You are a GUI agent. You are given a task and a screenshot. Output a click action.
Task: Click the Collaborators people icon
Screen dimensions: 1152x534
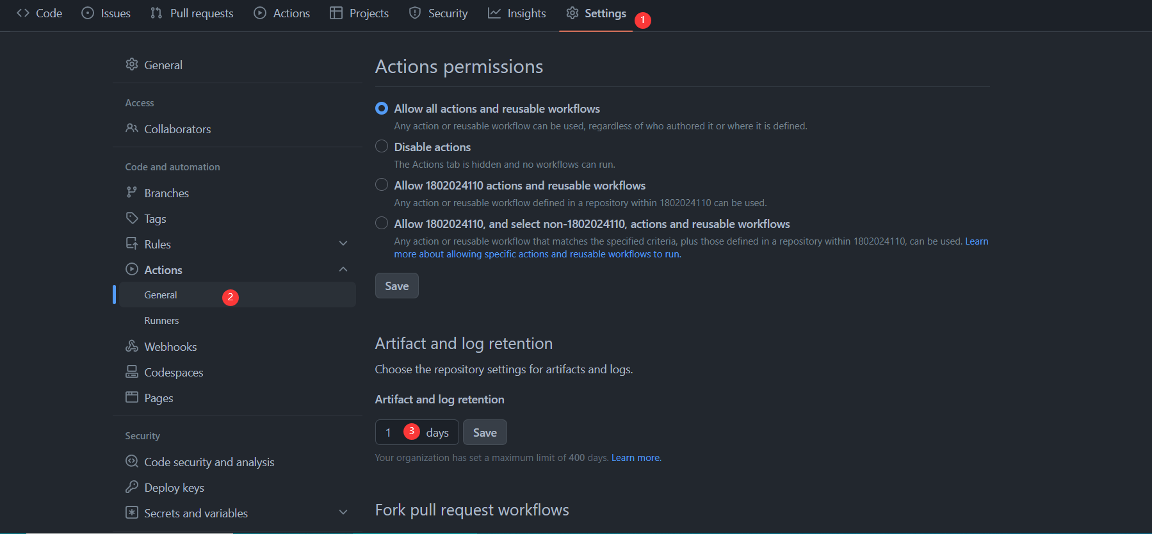point(132,129)
